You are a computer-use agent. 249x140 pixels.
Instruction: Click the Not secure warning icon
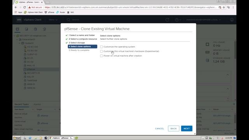point(30,7)
